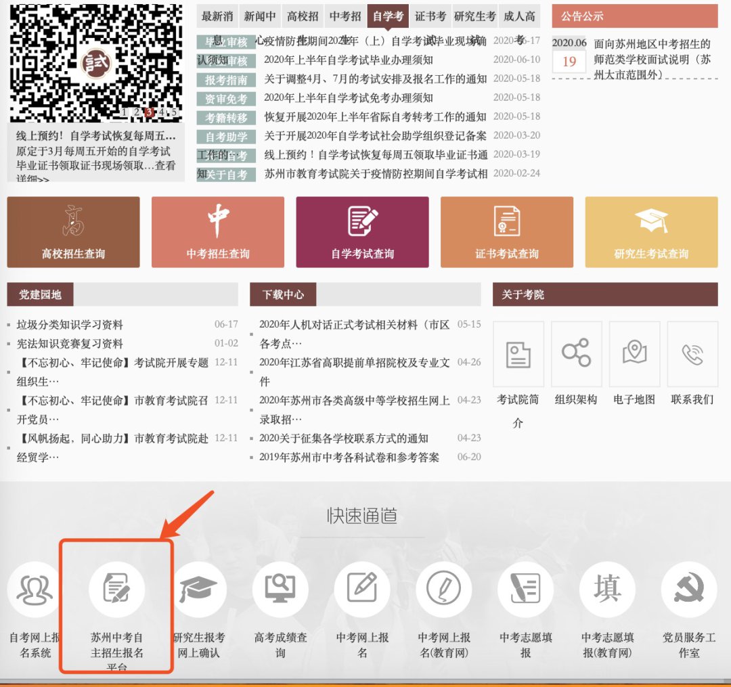This screenshot has width=731, height=687.
Task: Click 考试院简介 document icon
Action: [518, 354]
